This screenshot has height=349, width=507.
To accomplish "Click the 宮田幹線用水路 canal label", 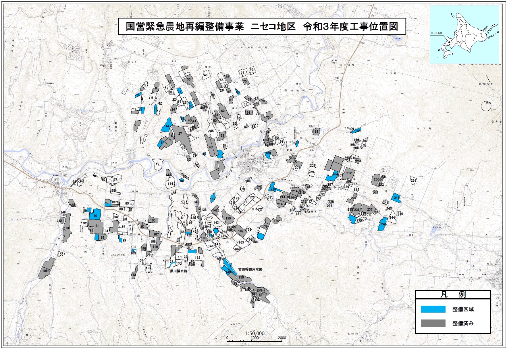I will [x=250, y=269].
